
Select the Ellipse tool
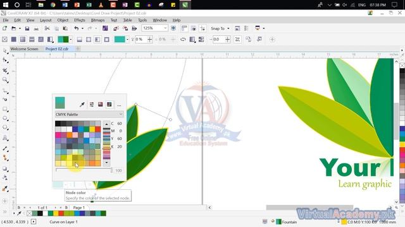pyautogui.click(x=5, y=119)
